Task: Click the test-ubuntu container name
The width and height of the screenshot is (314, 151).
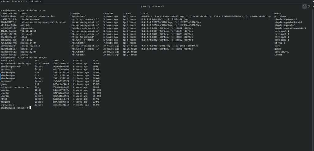Action: (x=281, y=52)
